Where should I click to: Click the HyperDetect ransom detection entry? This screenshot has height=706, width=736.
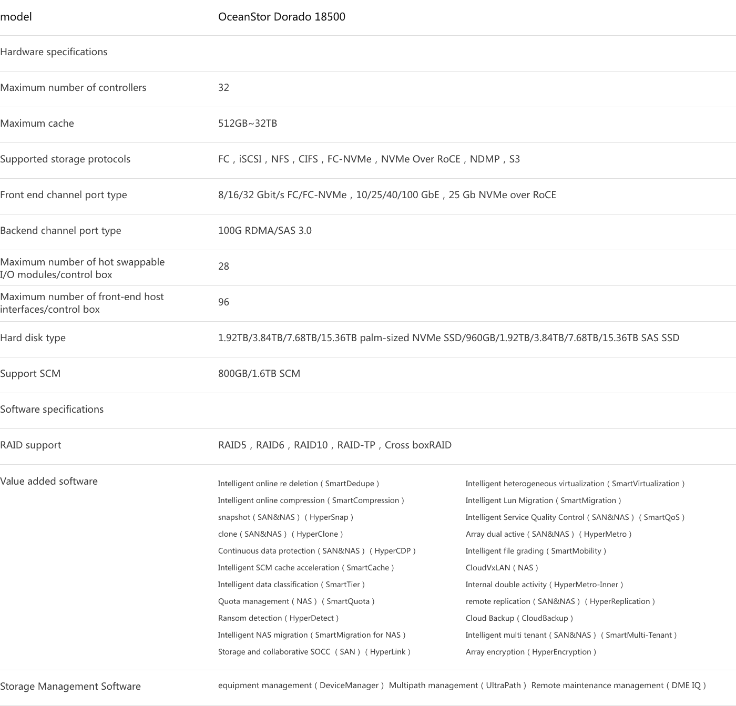point(278,618)
